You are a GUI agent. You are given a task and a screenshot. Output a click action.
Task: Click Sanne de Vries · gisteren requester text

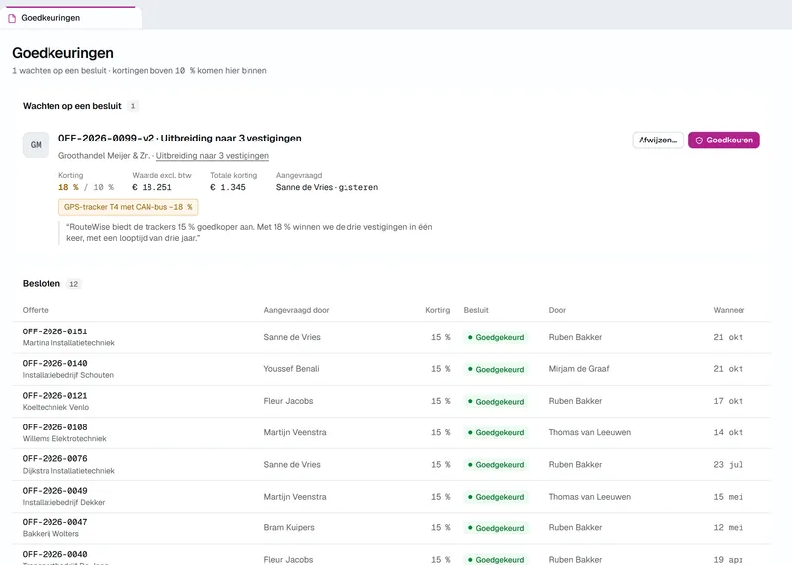(x=327, y=187)
